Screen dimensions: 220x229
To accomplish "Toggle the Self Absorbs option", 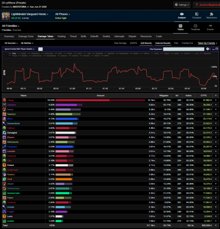I will [146, 43].
